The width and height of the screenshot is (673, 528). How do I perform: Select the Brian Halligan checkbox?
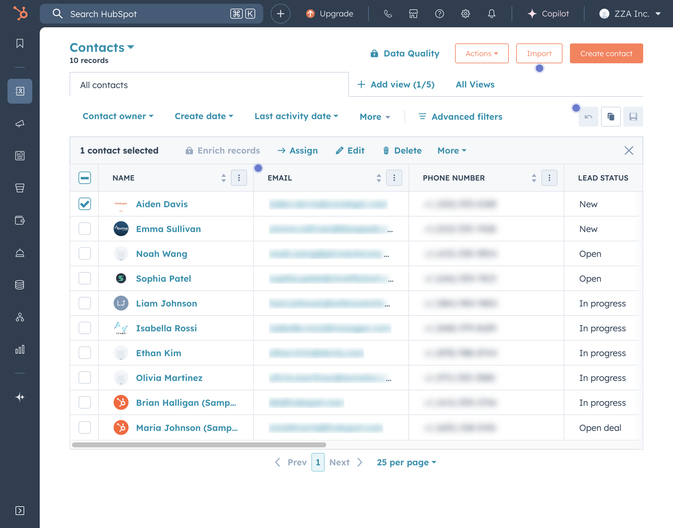pyautogui.click(x=85, y=402)
